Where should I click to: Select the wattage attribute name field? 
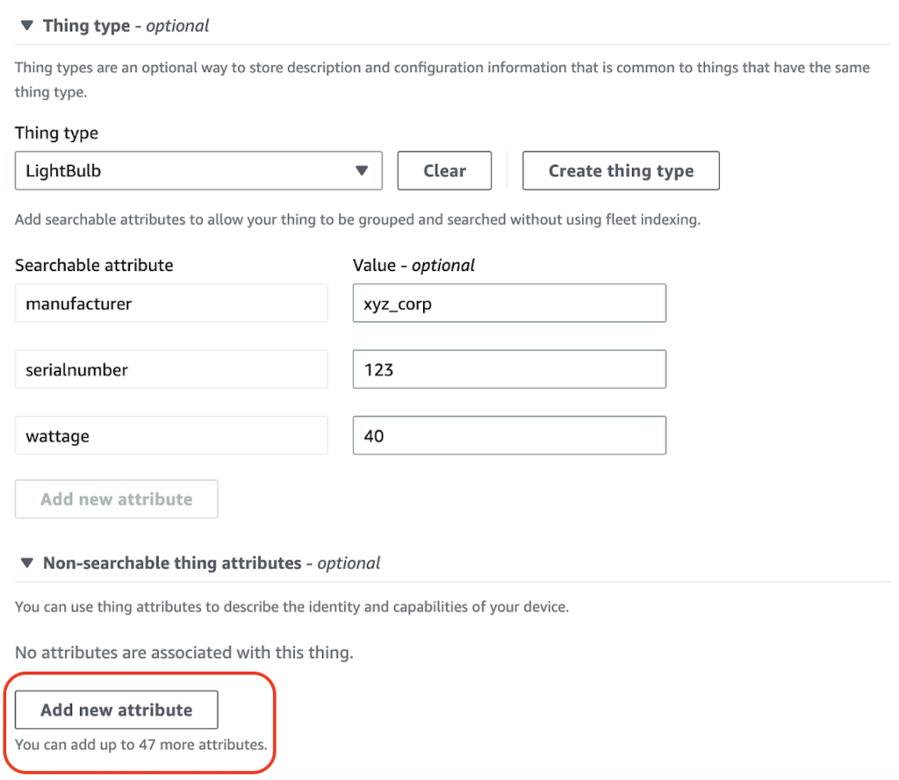pos(171,435)
